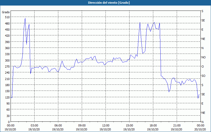The image size is (211, 132).
Task: Select the 30 value on the degree axis
Action: point(8,116)
